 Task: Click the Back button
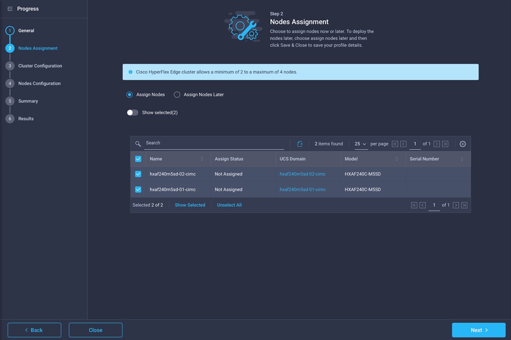pyautogui.click(x=34, y=330)
